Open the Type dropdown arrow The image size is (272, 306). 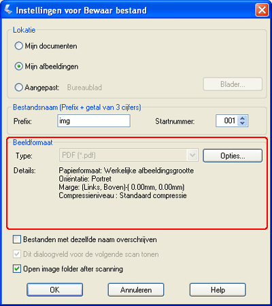click(x=192, y=155)
